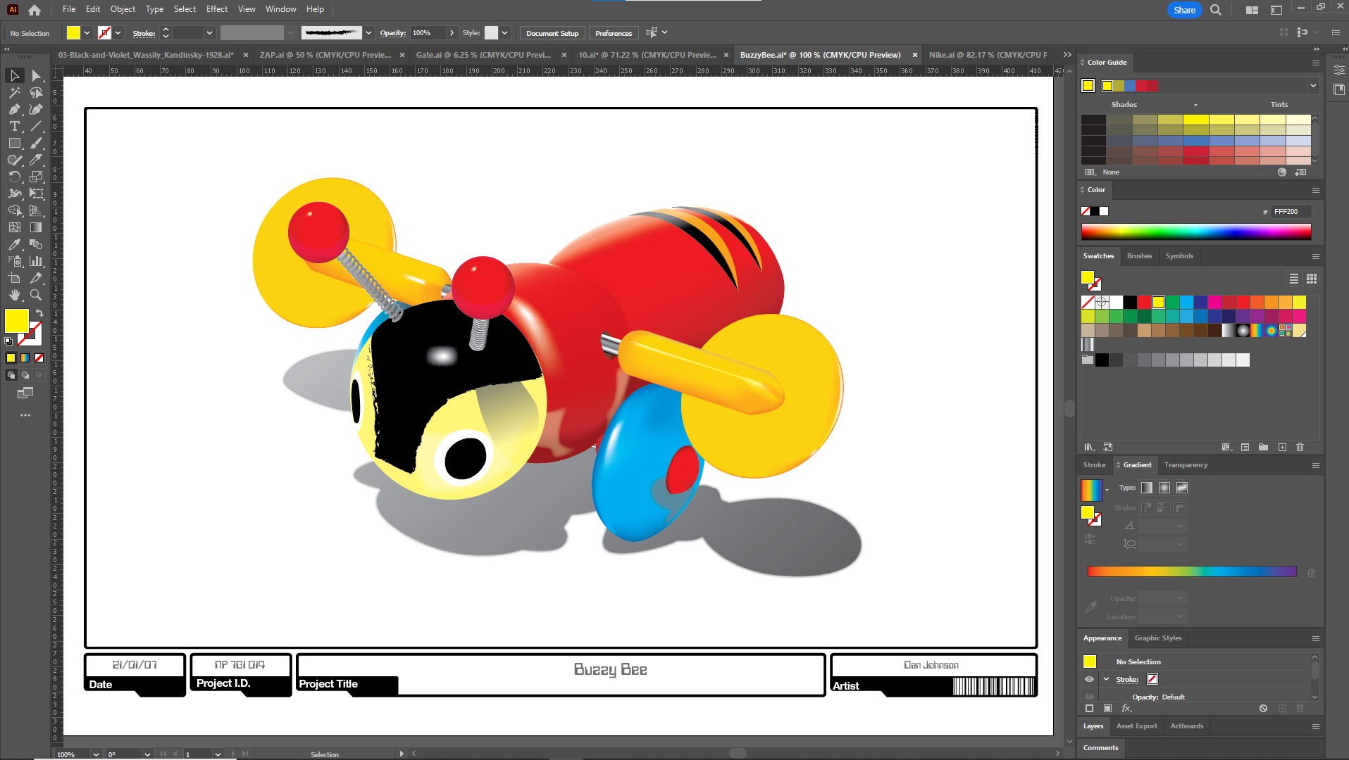Open the Window menu
Viewport: 1349px width, 760px height.
280,9
